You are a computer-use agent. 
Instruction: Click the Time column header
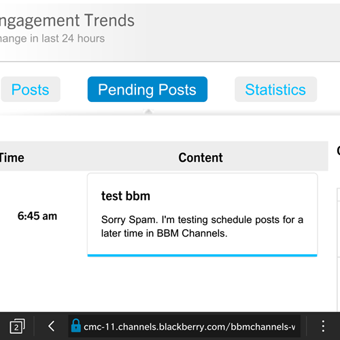pos(12,158)
